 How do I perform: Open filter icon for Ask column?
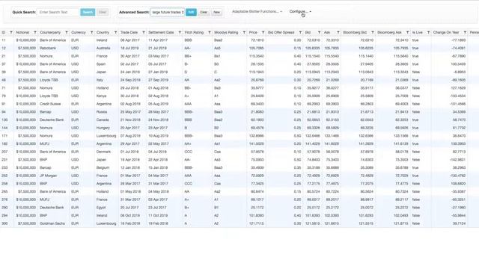(x=338, y=32)
